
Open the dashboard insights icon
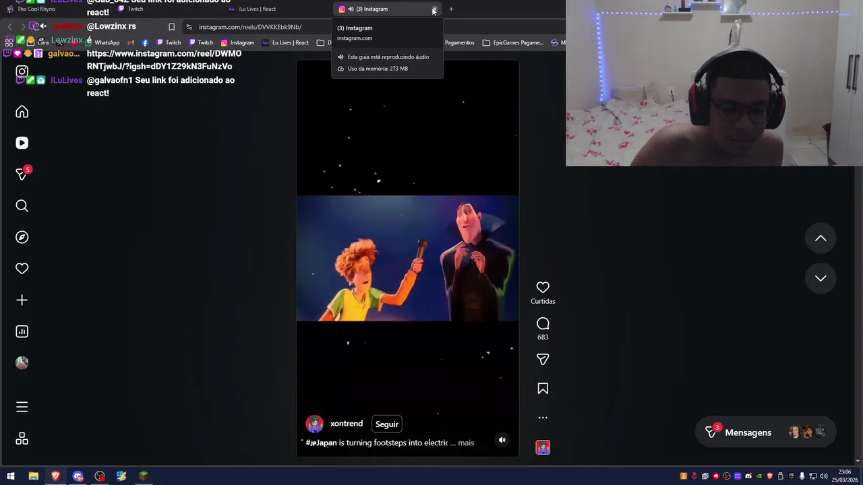point(22,331)
